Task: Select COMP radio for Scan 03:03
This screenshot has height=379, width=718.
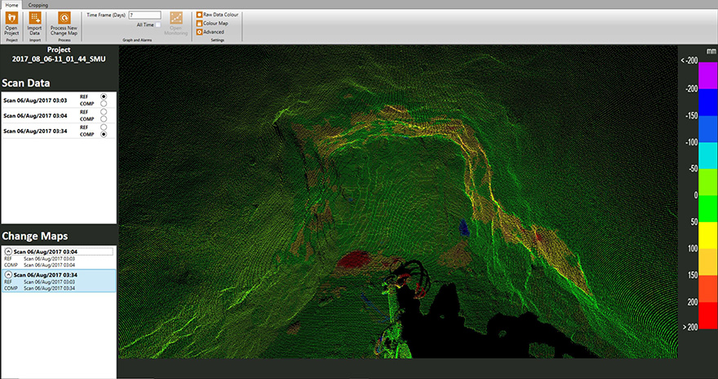Action: point(104,104)
